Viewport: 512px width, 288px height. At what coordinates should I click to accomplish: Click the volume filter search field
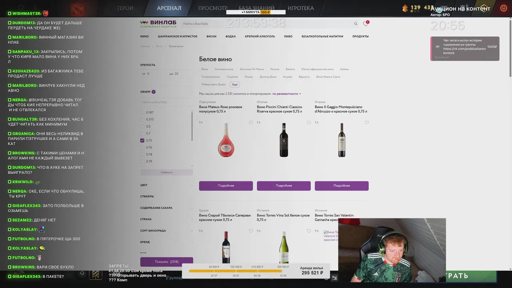pos(166,102)
